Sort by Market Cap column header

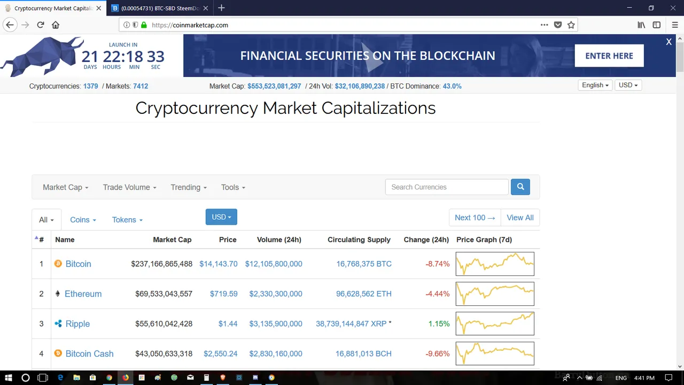point(172,240)
